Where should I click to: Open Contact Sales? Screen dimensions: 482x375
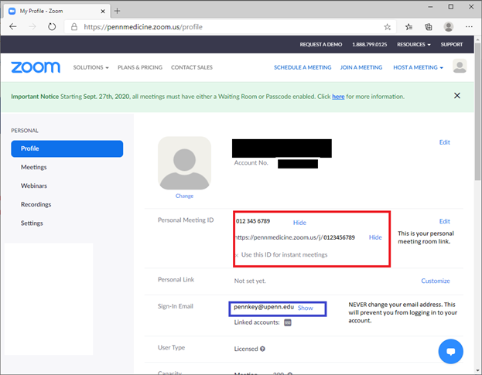(x=192, y=67)
